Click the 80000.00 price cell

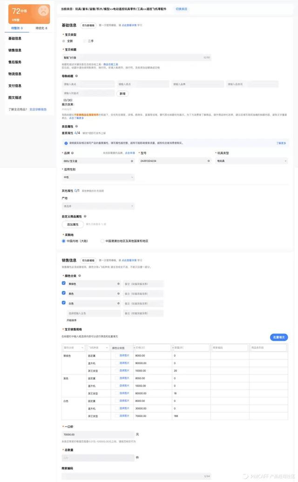(x=153, y=393)
